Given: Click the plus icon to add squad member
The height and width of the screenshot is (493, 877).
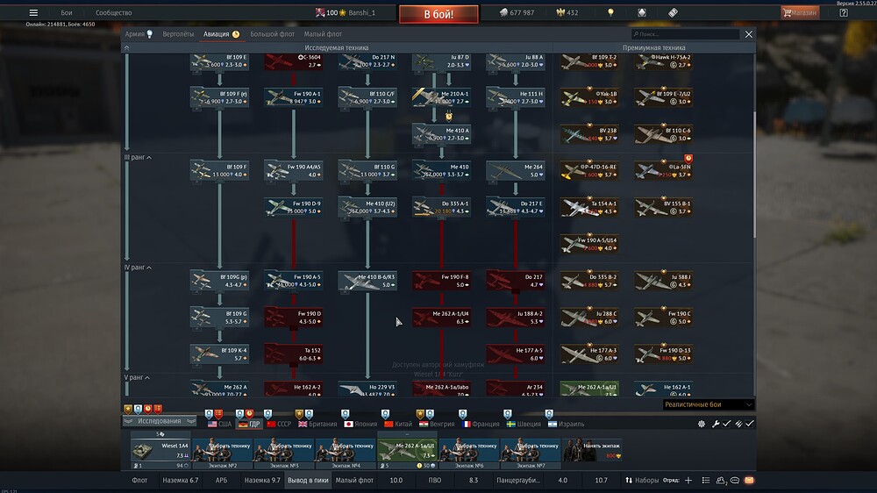Looking at the screenshot, I should pos(688,481).
